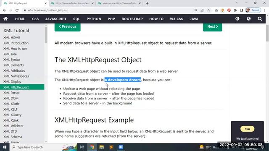
Task: Open XML XPath sidebar link
Action: (x=11, y=104)
